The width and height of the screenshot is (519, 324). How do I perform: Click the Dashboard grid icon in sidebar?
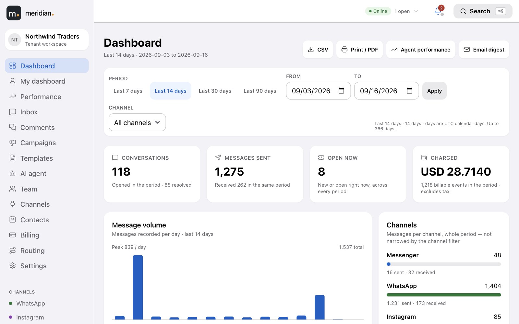coord(13,66)
